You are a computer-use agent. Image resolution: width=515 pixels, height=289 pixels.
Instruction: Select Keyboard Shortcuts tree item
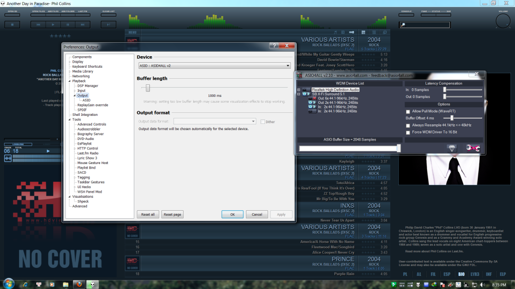click(87, 67)
